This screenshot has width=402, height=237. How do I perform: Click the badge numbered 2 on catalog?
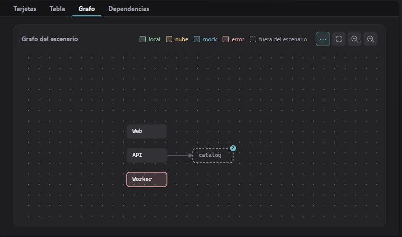[x=233, y=148]
